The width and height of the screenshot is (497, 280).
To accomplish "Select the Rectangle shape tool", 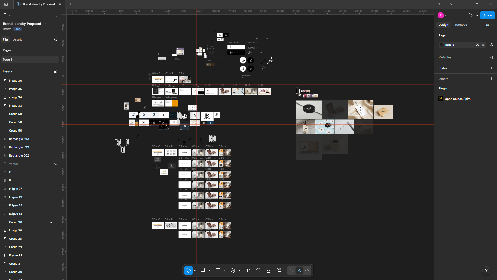I will click(218, 270).
